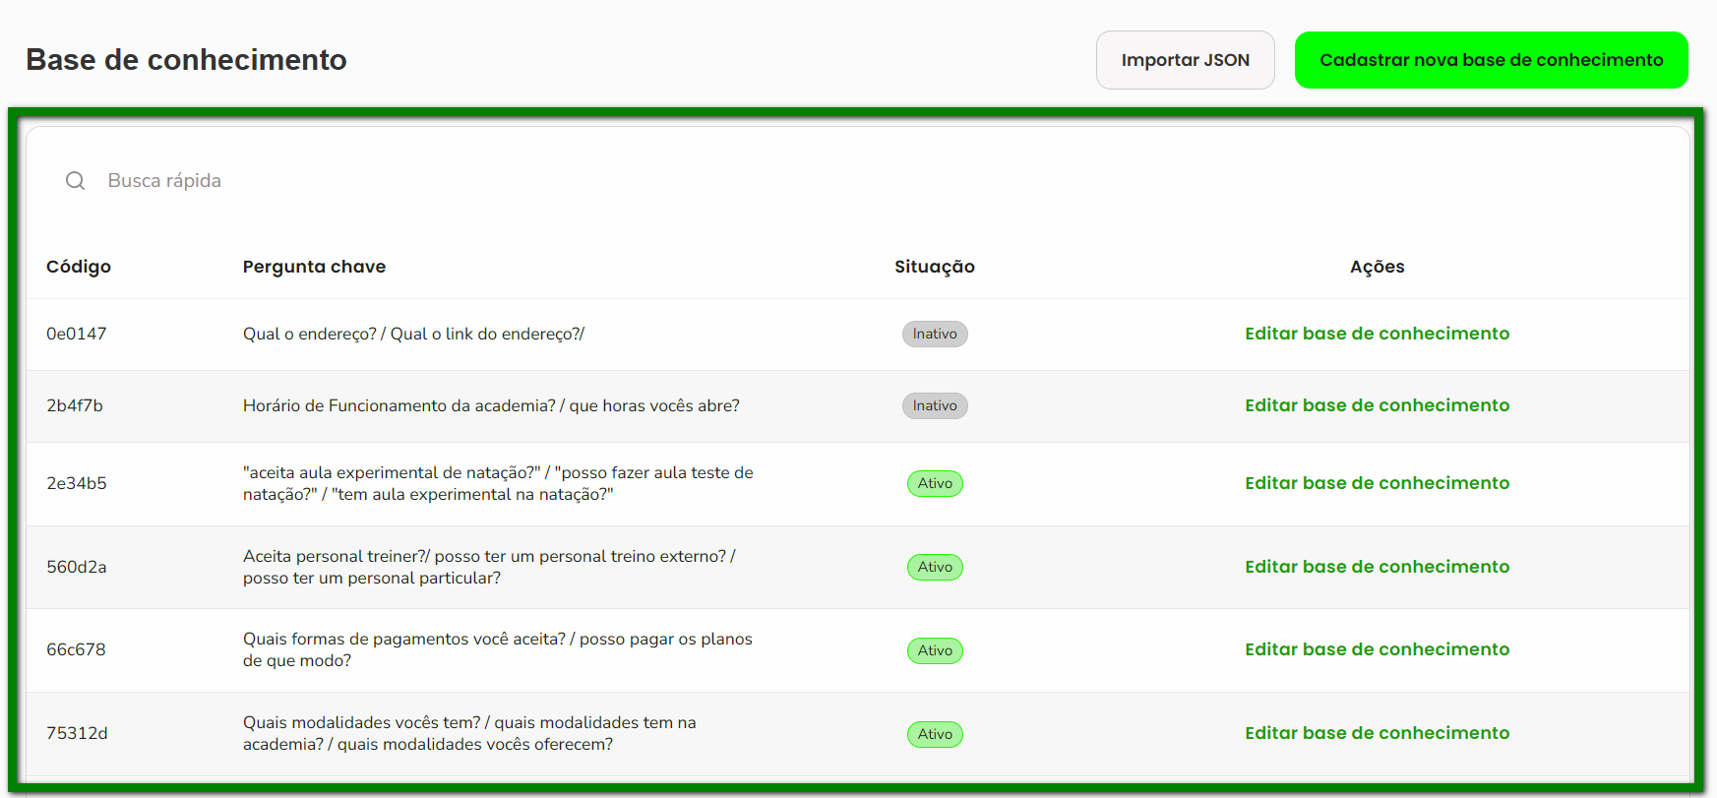Click the search magnifier icon
The width and height of the screenshot is (1717, 798).
[x=75, y=181]
